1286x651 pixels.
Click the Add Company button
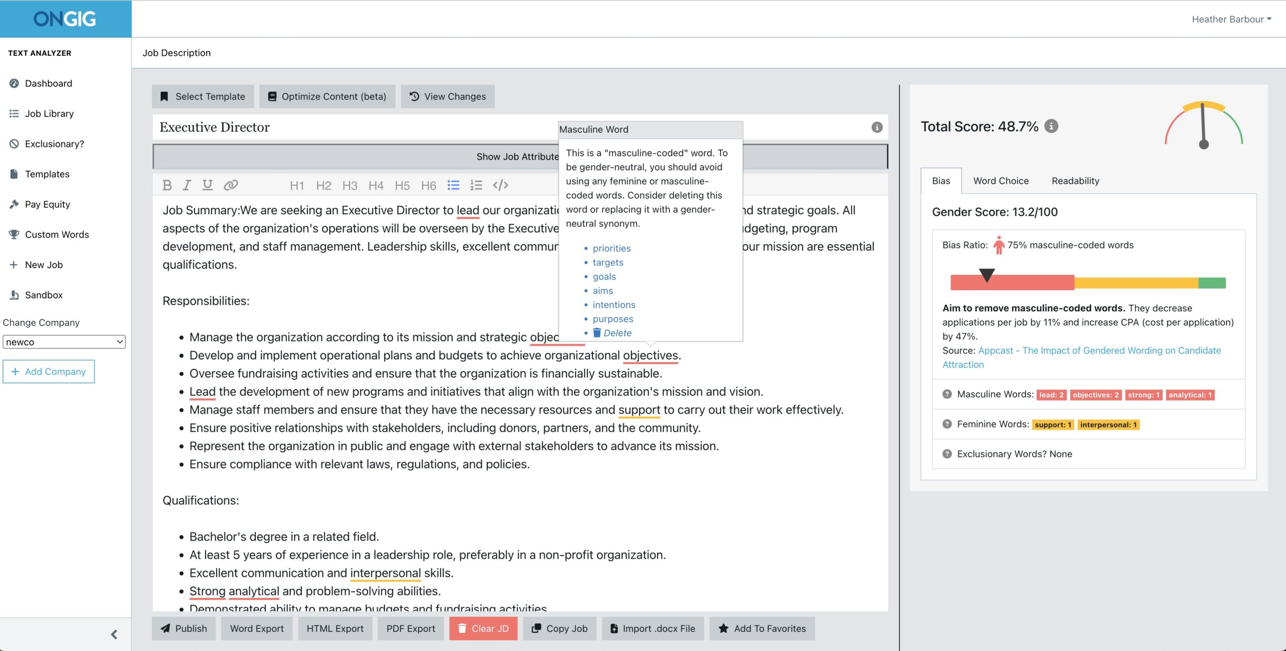[49, 371]
